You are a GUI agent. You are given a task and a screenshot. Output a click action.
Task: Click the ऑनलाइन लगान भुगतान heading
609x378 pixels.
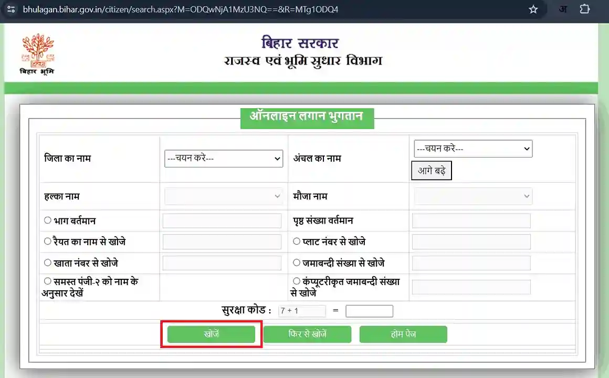[307, 118]
